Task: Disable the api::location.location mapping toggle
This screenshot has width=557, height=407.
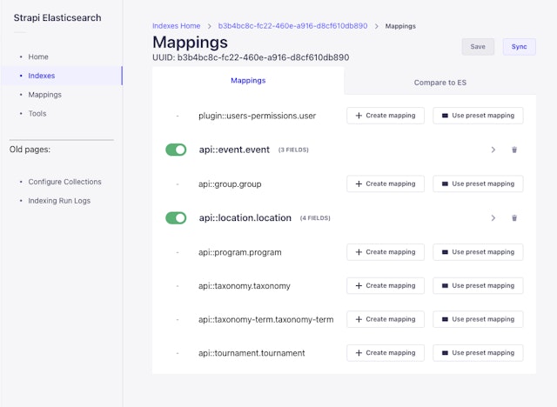Action: [176, 217]
